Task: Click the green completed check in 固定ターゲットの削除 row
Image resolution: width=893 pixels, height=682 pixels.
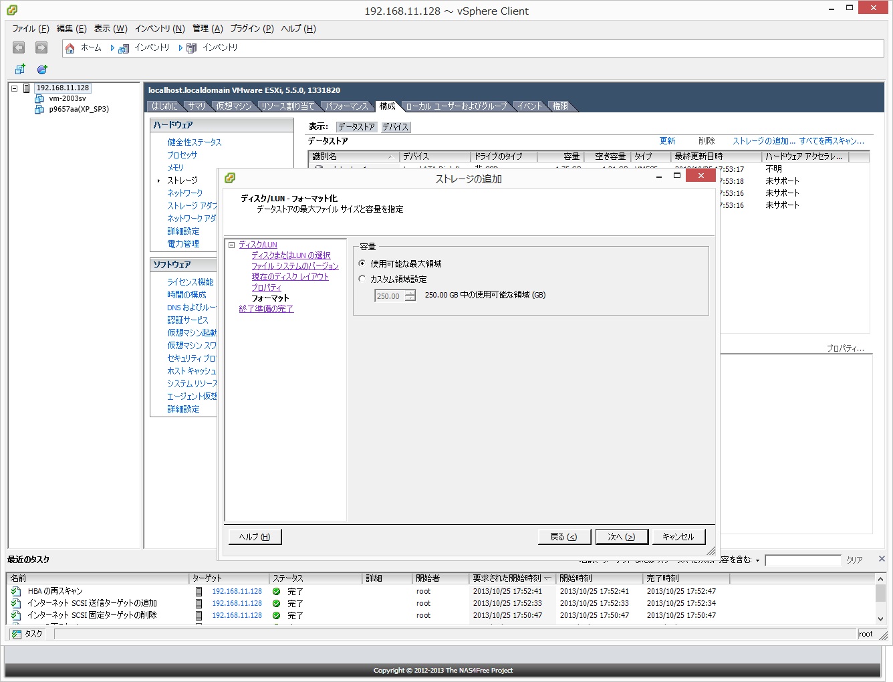Action: point(277,615)
